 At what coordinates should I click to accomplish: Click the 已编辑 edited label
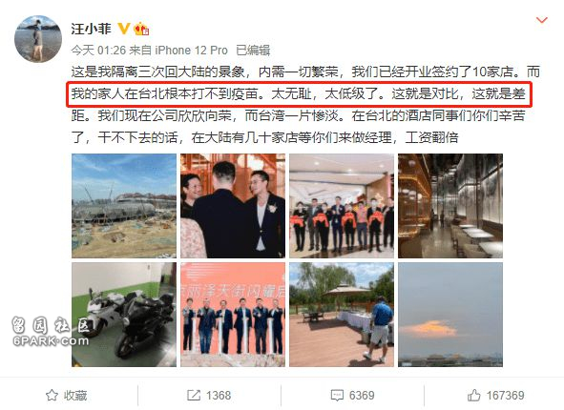(253, 51)
